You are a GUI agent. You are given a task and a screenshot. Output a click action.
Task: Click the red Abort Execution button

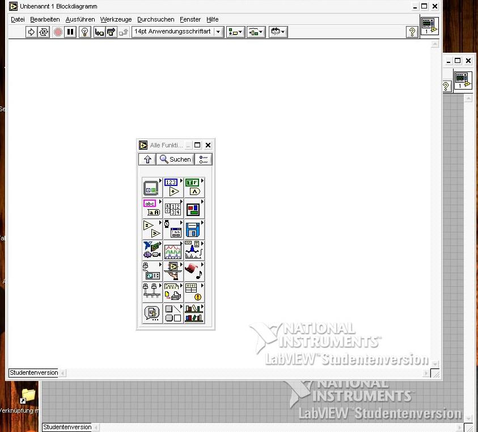click(58, 32)
